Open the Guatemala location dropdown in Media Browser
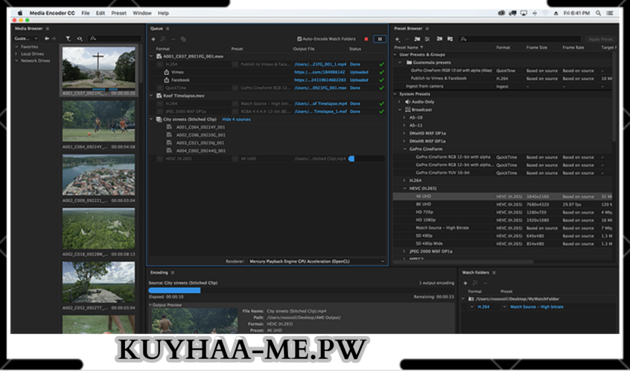This screenshot has height=371, width=630. point(26,39)
